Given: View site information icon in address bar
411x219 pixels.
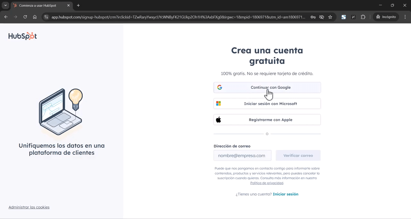Looking at the screenshot, I should [46, 17].
